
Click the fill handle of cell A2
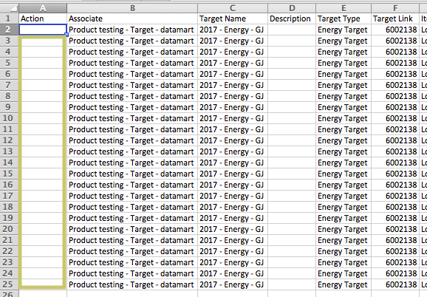(x=66, y=35)
